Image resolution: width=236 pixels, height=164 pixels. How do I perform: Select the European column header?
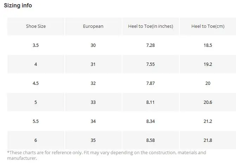tap(93, 26)
